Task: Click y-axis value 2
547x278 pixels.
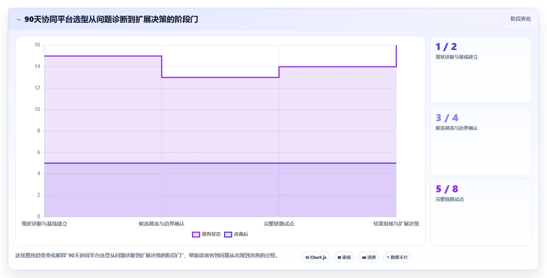Action: [39, 195]
